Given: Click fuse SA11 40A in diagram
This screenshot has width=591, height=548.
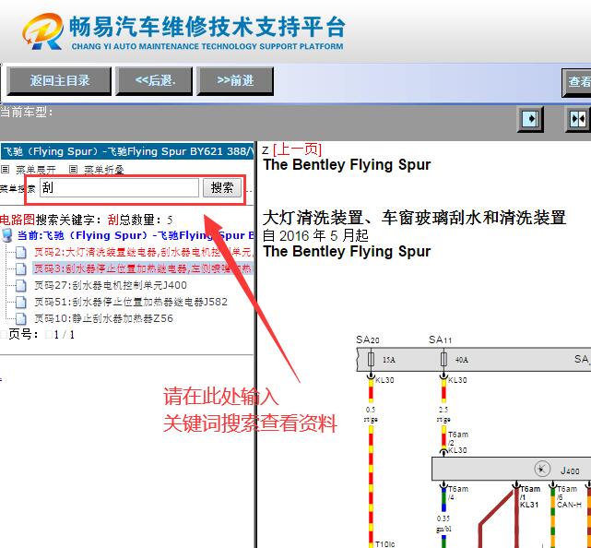Looking at the screenshot, I should click(x=443, y=360).
